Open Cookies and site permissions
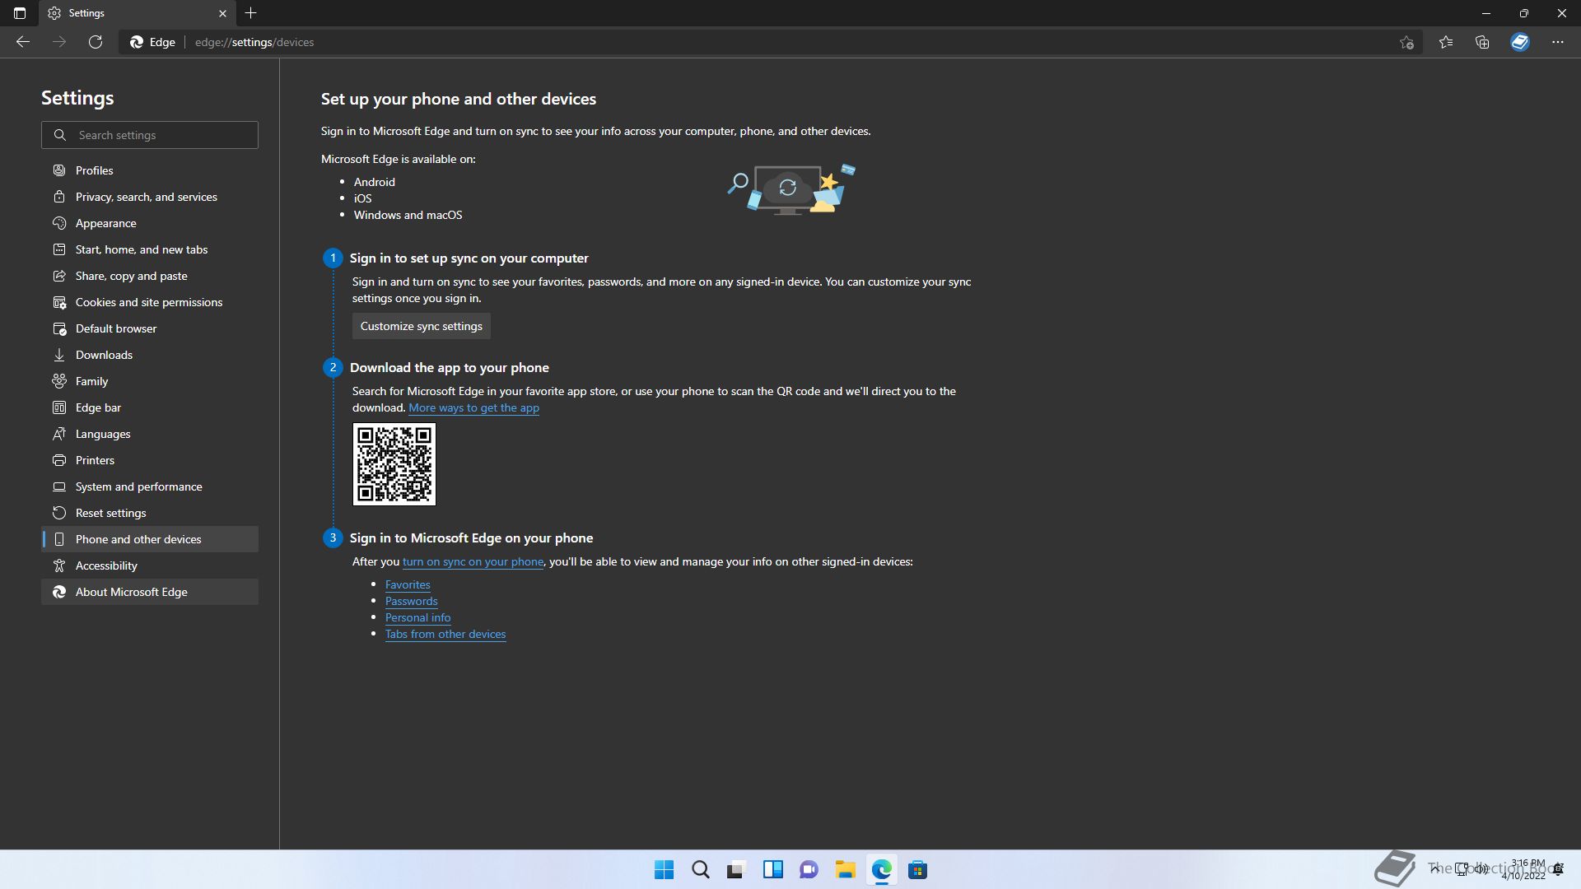This screenshot has width=1581, height=889. tap(150, 302)
